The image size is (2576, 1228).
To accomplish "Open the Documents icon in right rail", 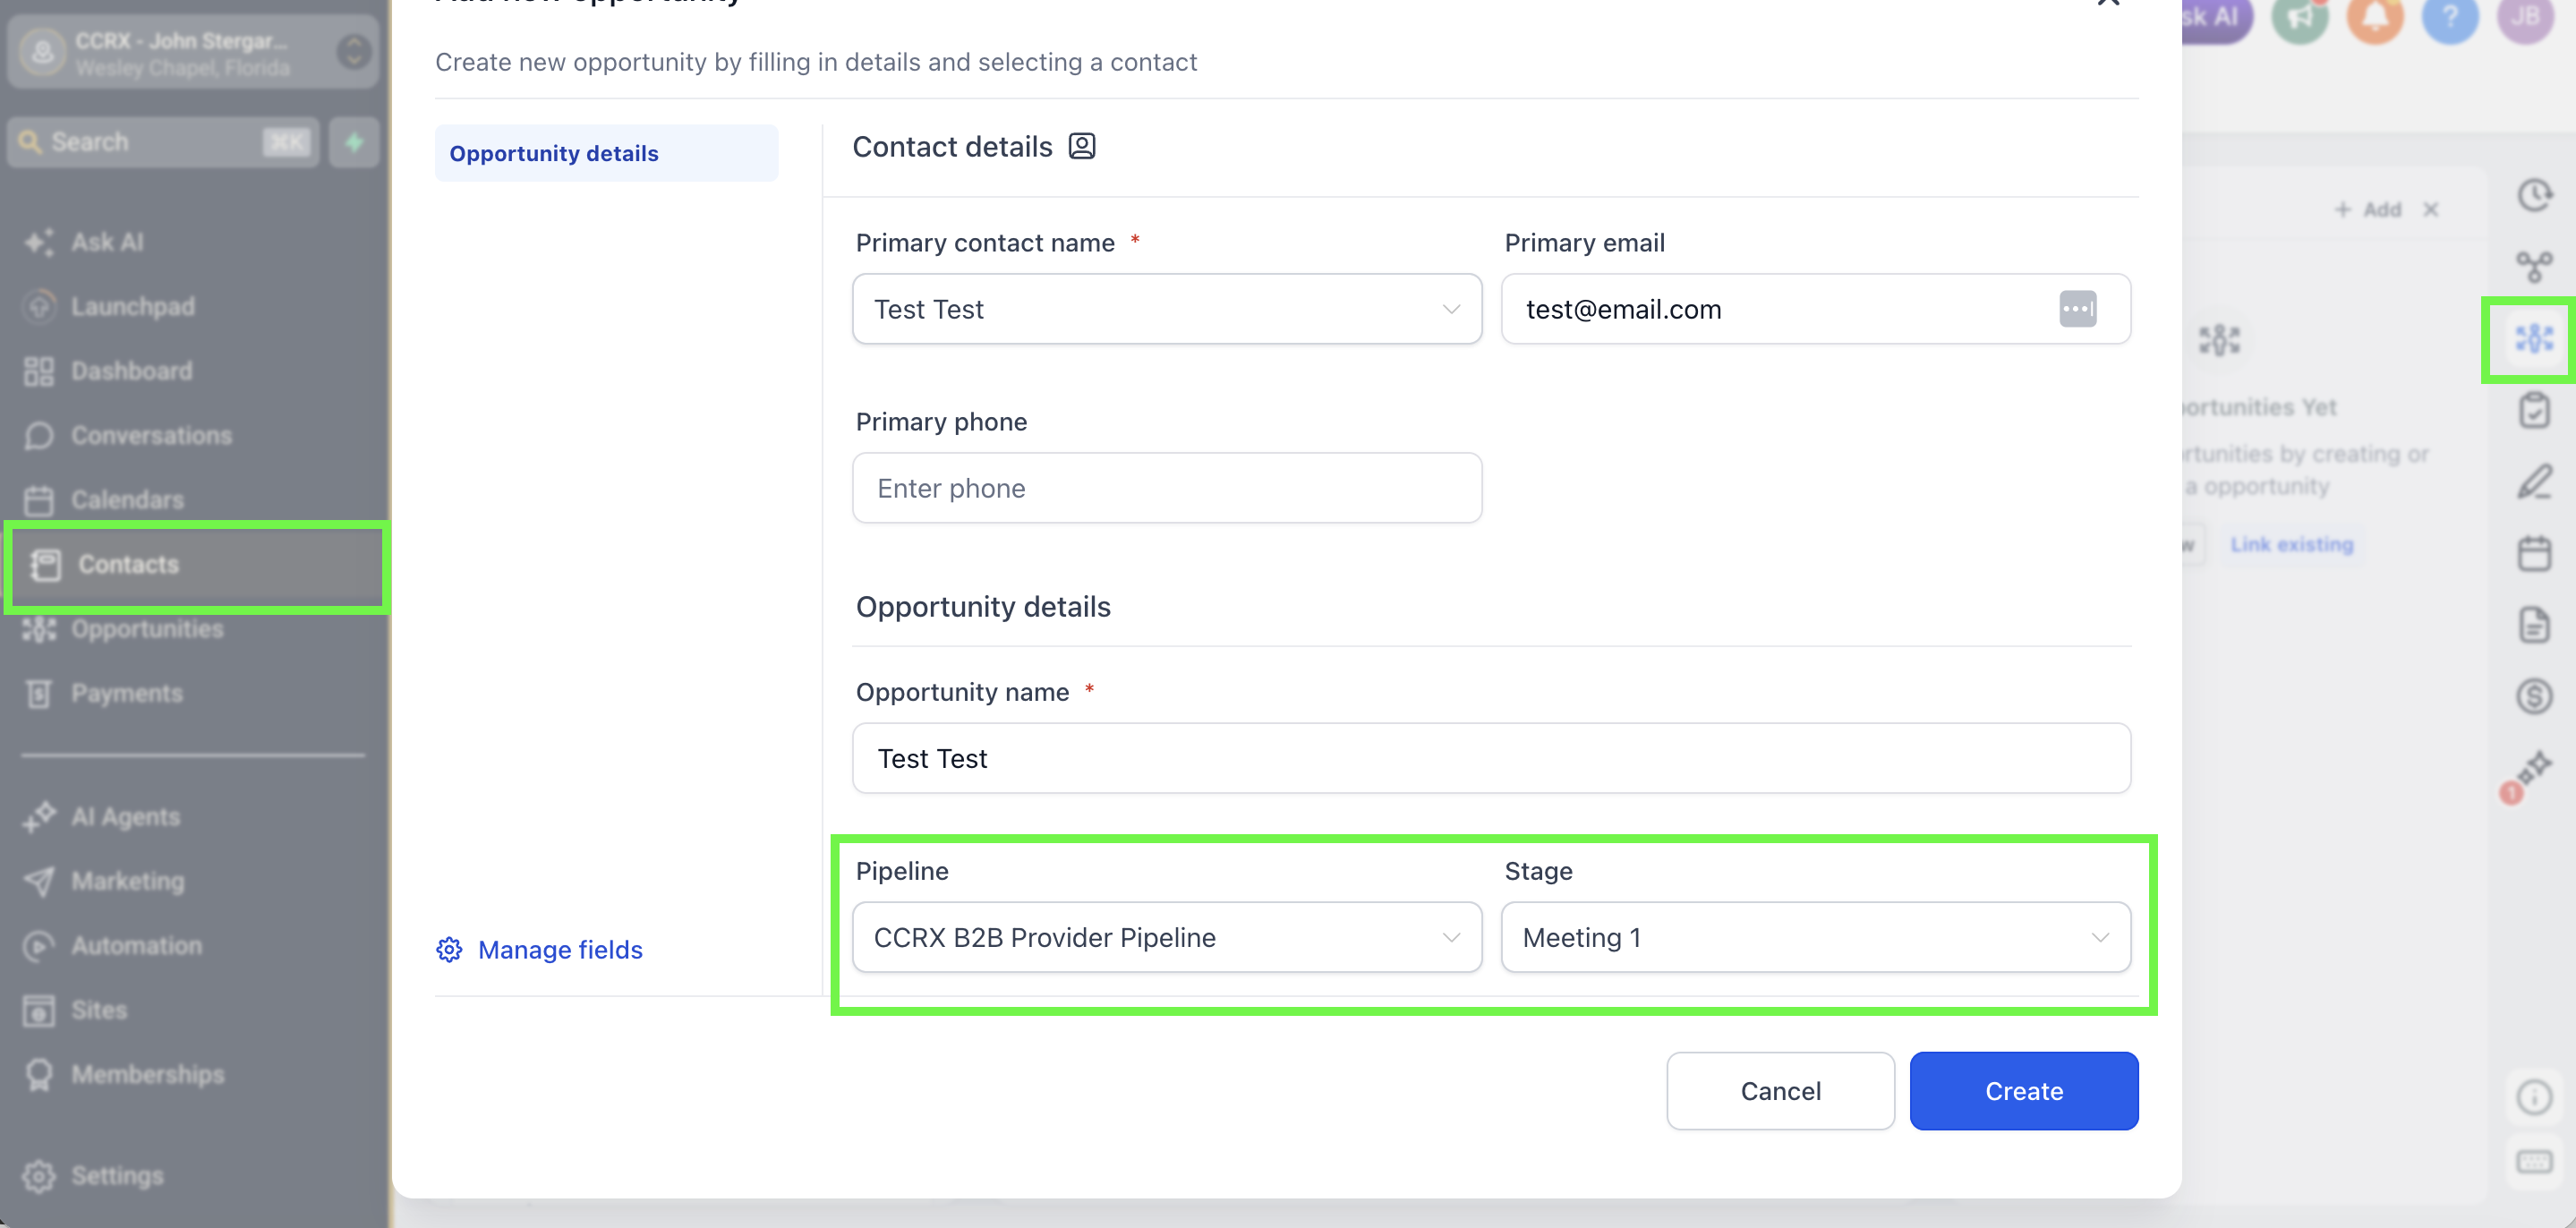I will point(2533,625).
